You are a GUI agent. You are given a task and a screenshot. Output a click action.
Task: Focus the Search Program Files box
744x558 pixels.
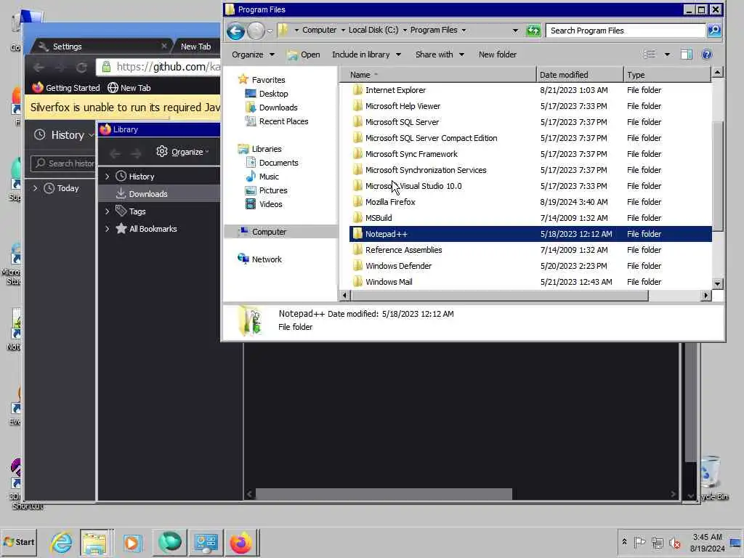click(x=626, y=31)
